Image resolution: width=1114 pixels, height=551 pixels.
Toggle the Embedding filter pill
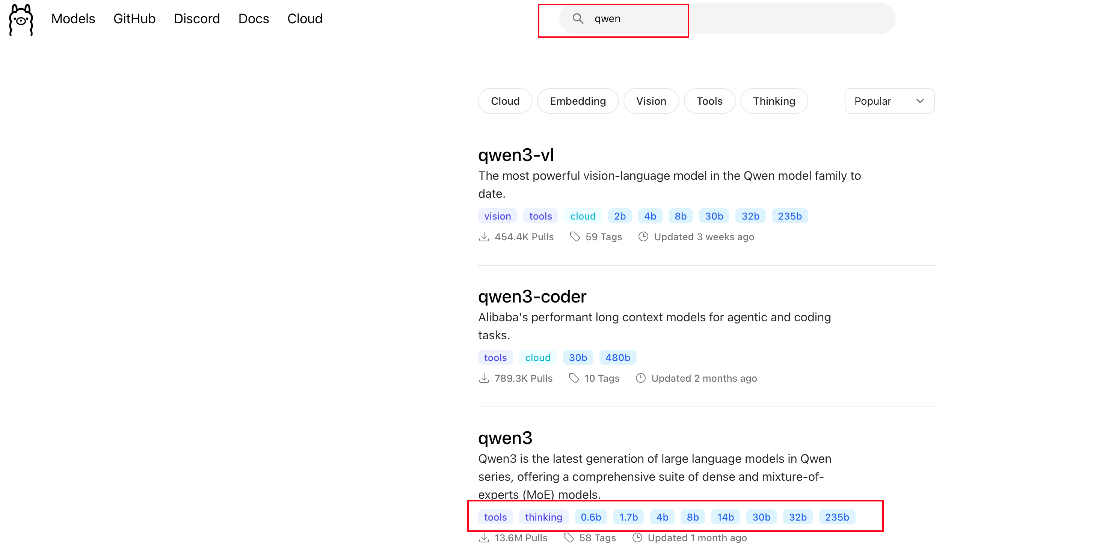(x=577, y=101)
